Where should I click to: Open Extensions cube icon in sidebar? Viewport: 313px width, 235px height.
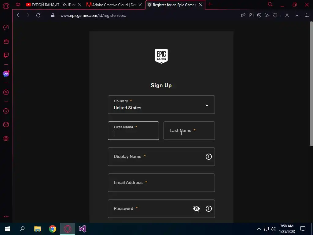pyautogui.click(x=6, y=125)
